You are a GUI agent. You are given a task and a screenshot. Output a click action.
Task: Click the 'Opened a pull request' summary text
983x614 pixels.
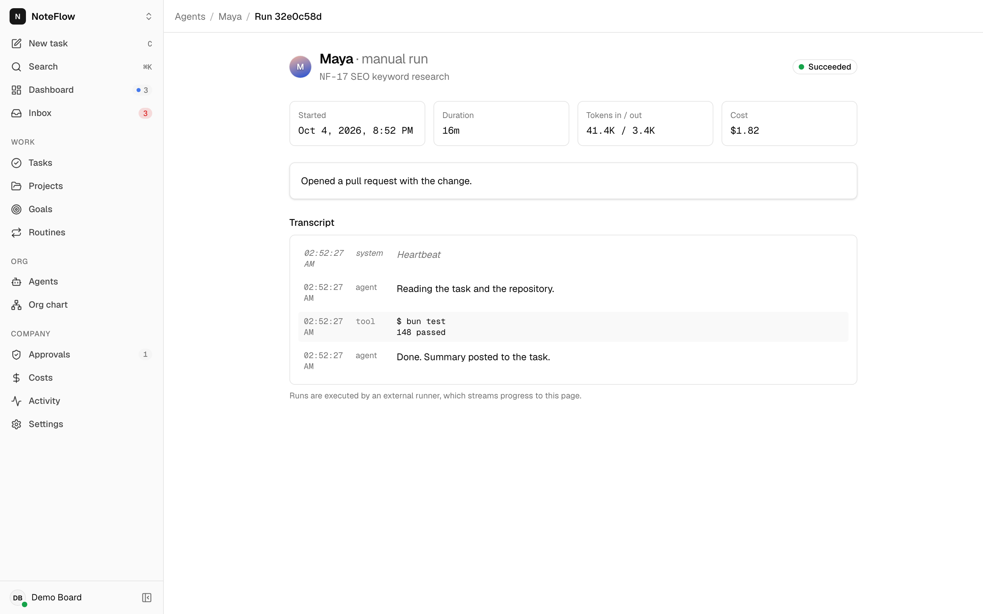(386, 181)
